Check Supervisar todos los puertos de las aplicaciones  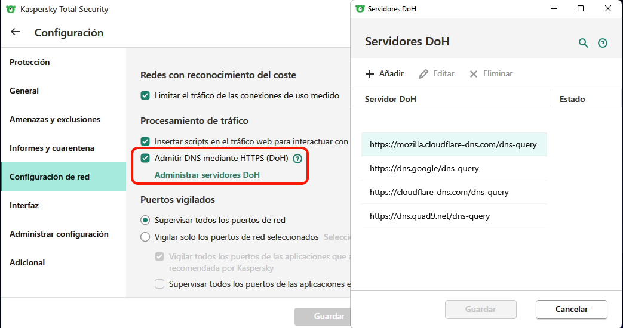tap(159, 284)
